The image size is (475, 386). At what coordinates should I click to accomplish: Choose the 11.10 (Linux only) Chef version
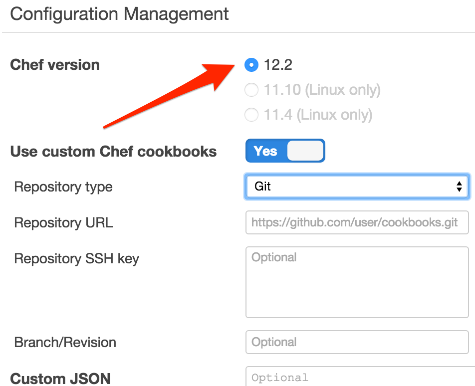pos(251,90)
